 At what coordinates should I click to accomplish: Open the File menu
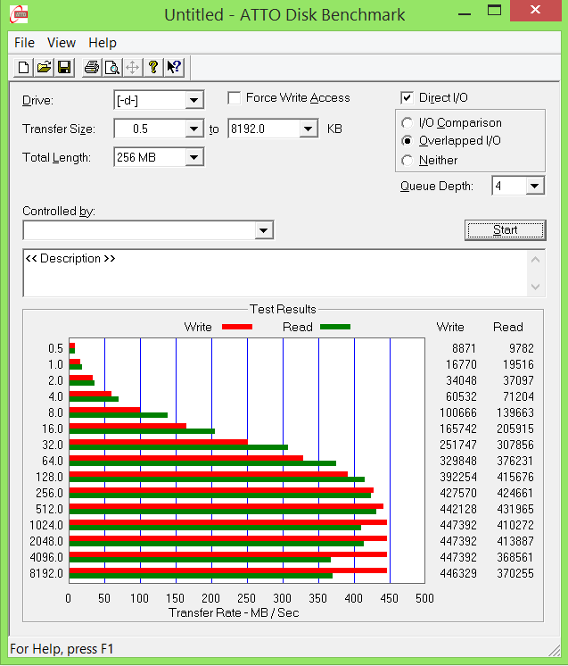point(24,43)
